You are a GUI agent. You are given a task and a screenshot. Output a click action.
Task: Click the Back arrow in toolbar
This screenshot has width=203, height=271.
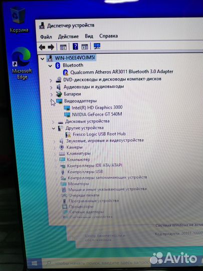[x=42, y=47]
